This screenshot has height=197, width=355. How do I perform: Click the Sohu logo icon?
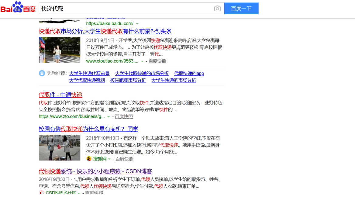pos(89,159)
